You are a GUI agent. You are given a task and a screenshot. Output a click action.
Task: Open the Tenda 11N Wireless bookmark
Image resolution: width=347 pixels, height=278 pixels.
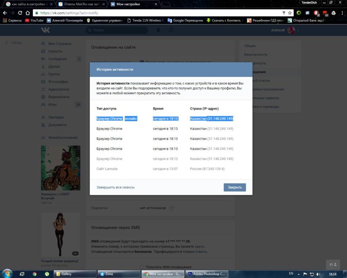(145, 20)
